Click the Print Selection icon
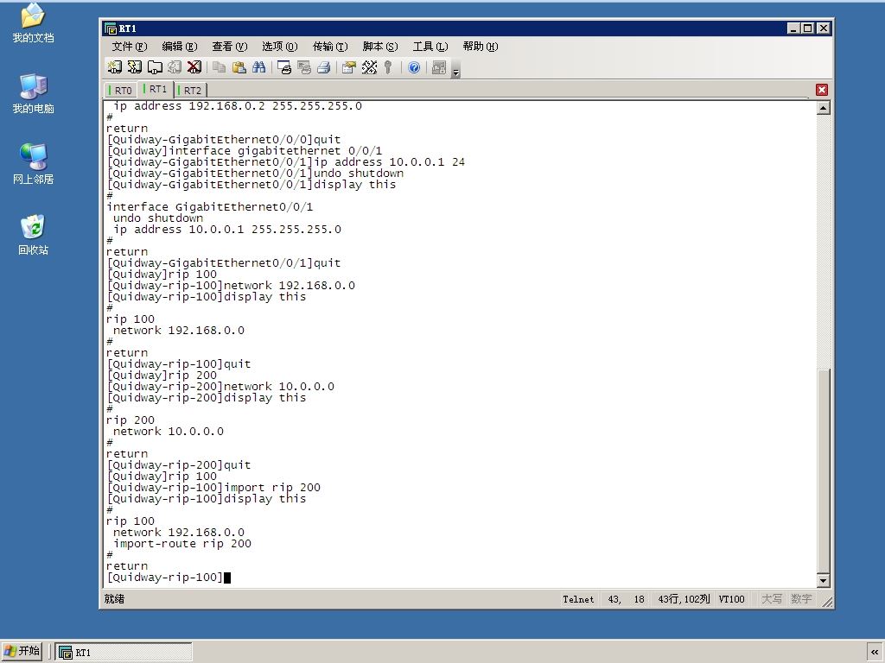 tap(304, 67)
